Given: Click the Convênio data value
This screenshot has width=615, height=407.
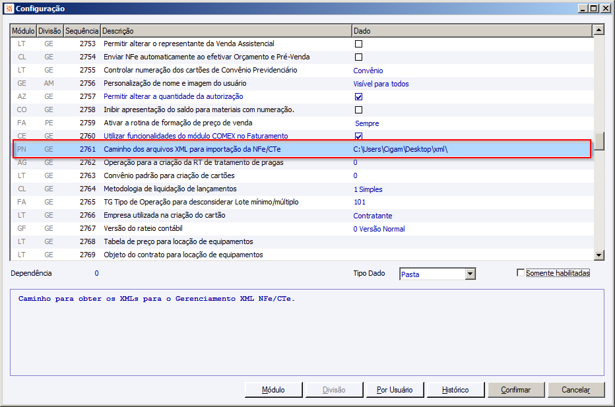Looking at the screenshot, I should (x=368, y=71).
